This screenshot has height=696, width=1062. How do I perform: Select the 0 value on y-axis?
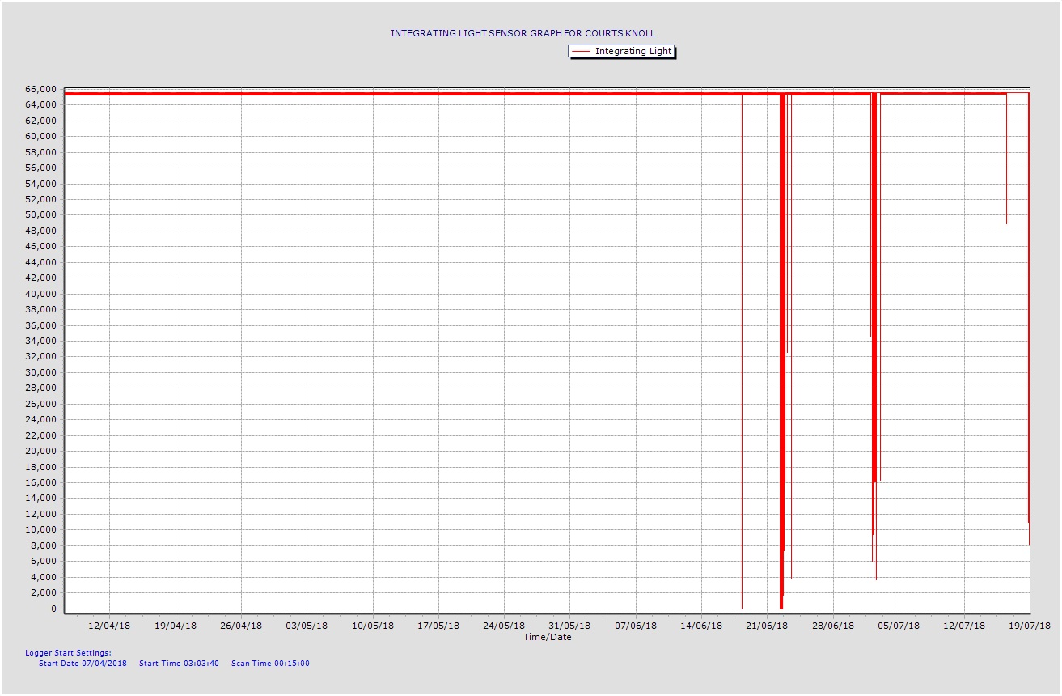[x=53, y=609]
